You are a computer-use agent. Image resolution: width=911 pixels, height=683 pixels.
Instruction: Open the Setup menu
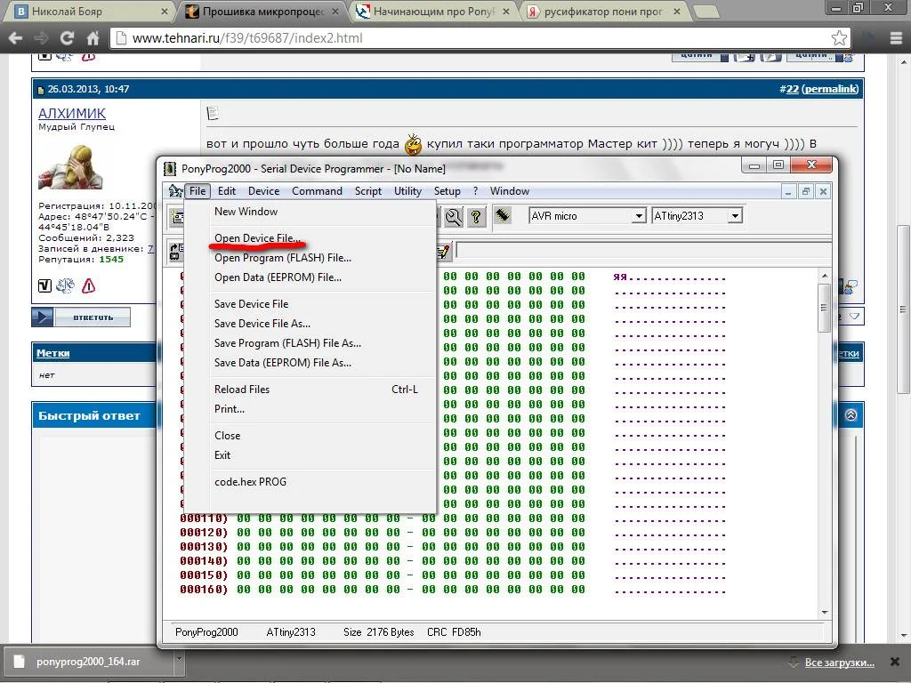click(x=447, y=191)
